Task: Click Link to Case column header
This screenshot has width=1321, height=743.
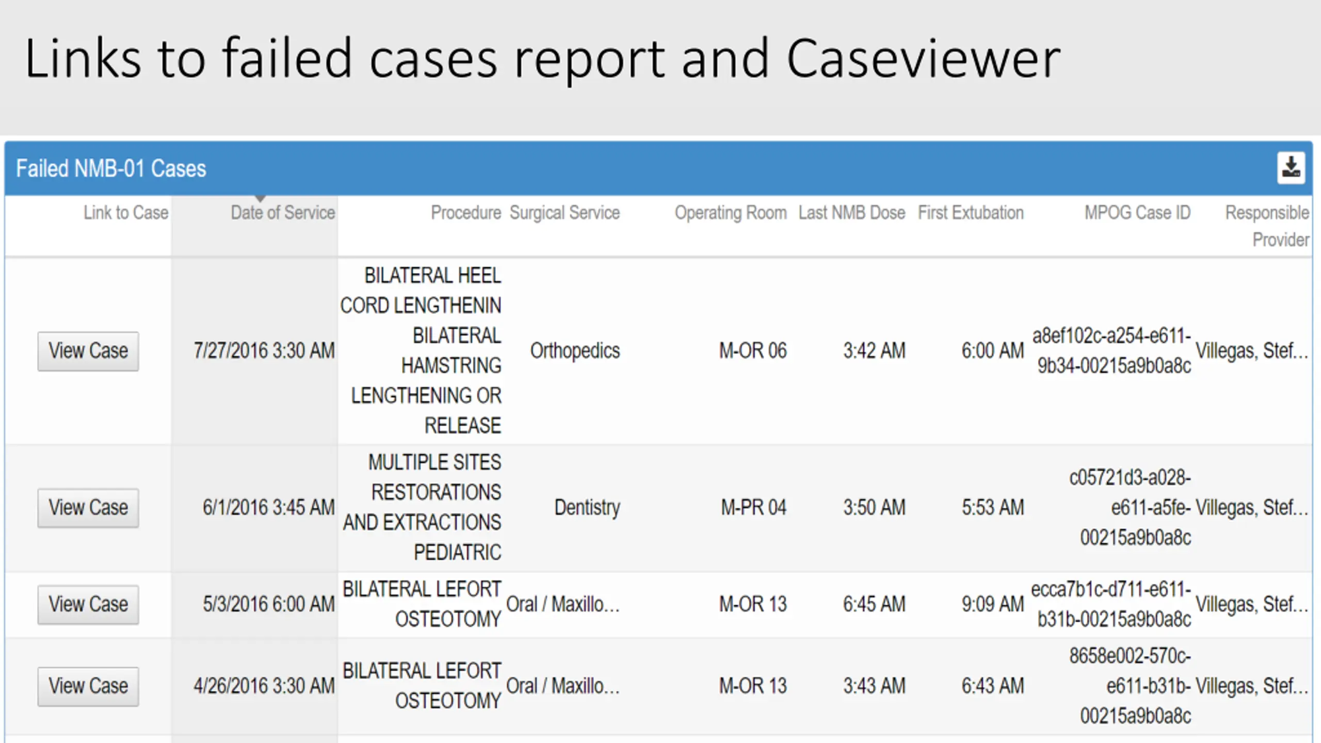Action: coord(126,213)
